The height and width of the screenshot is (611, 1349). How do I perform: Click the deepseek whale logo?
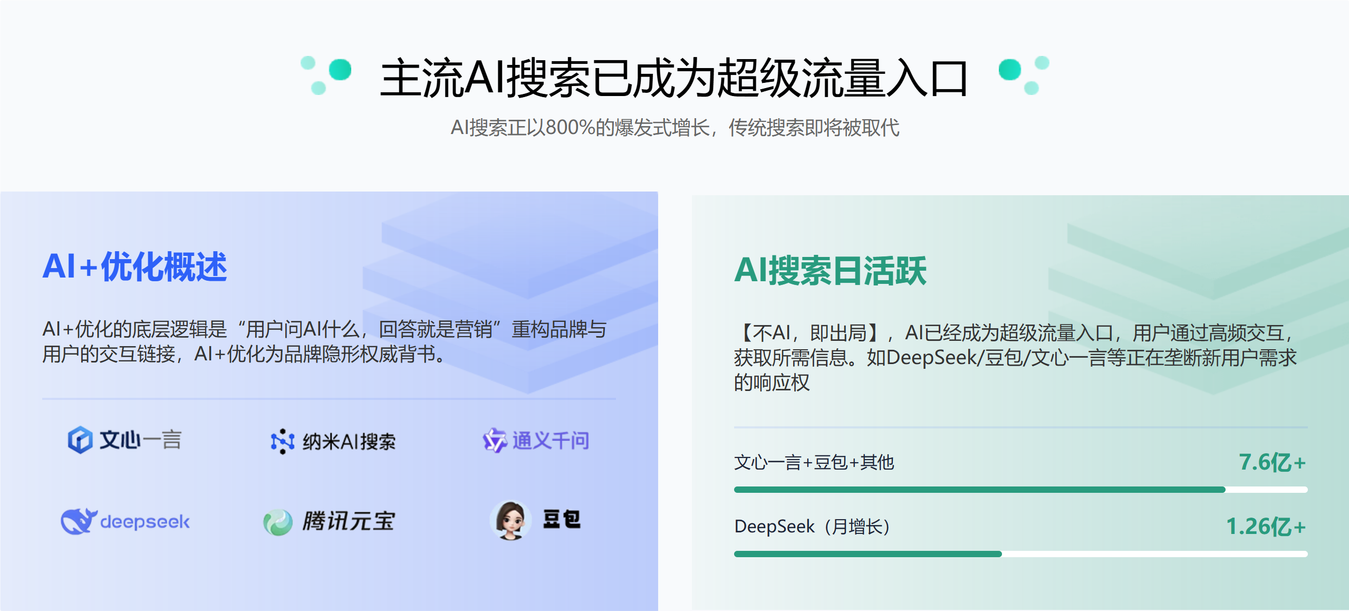[x=125, y=521]
